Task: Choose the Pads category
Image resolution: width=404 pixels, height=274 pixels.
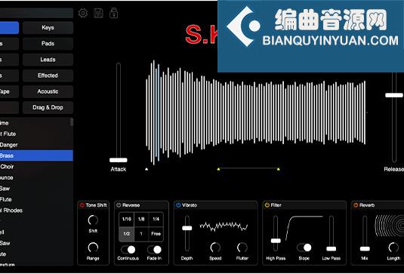Action: click(48, 44)
